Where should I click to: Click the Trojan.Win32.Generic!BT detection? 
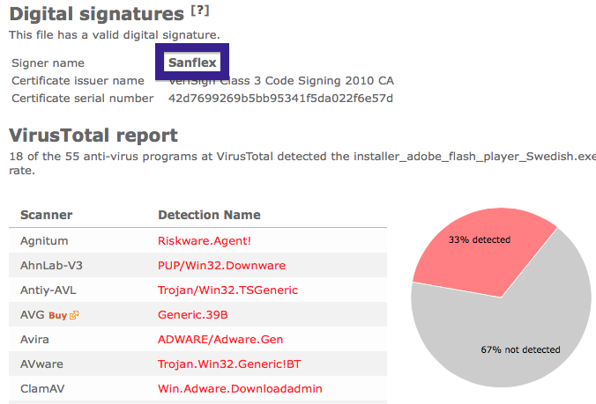coord(229,364)
